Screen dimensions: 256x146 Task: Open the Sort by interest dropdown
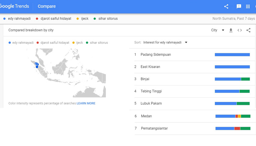(165, 42)
